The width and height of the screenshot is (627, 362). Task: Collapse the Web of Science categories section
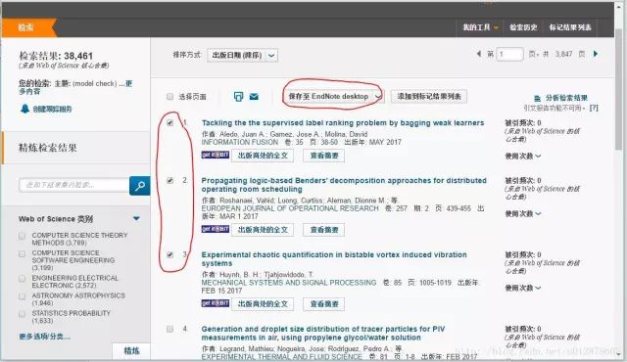coord(136,219)
